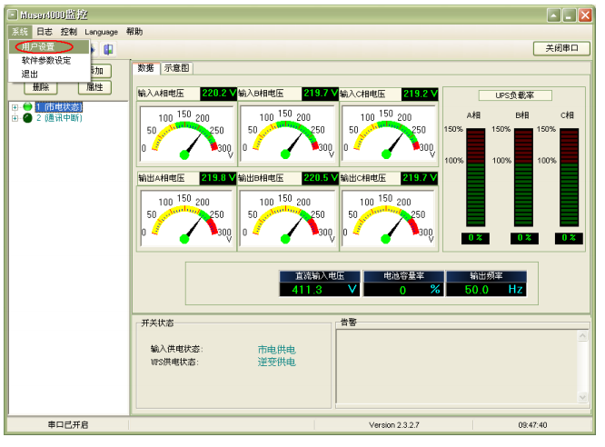Expand tree node 2 (通讯中断)
Screen dimensions: 605x447
pyautogui.click(x=15, y=118)
